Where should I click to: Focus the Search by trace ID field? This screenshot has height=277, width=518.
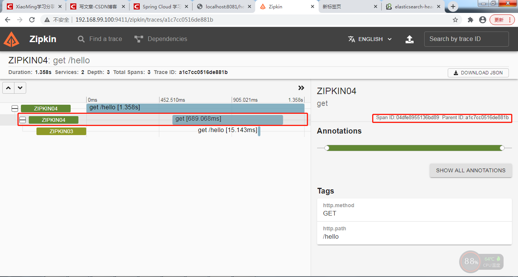466,39
